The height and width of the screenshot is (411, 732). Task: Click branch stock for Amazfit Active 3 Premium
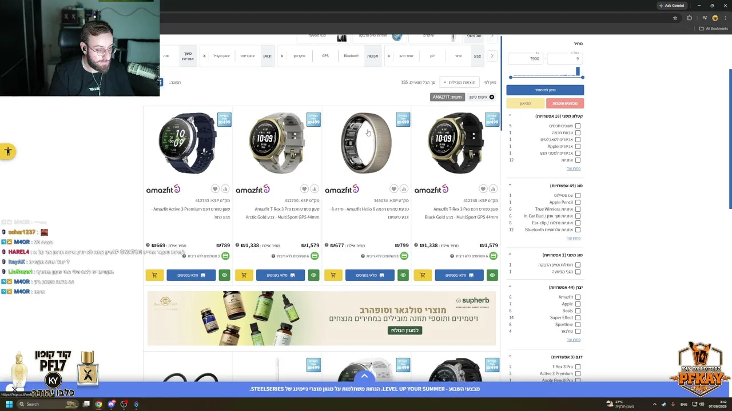pos(191,275)
